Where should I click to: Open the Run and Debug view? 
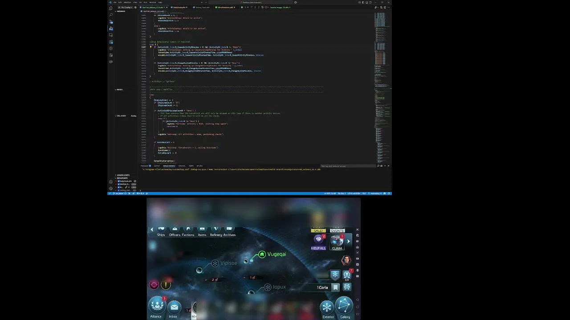[x=111, y=28]
